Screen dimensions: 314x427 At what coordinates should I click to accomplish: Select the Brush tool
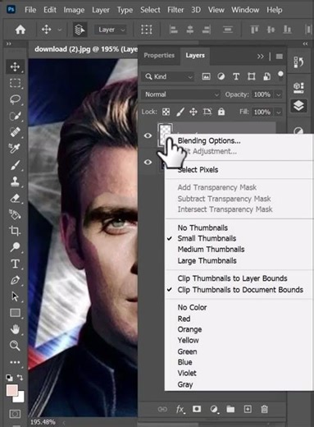pos(15,165)
